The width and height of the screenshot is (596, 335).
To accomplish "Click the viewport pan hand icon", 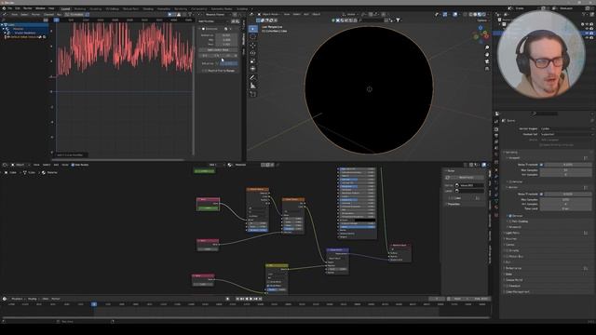I will pos(487,54).
